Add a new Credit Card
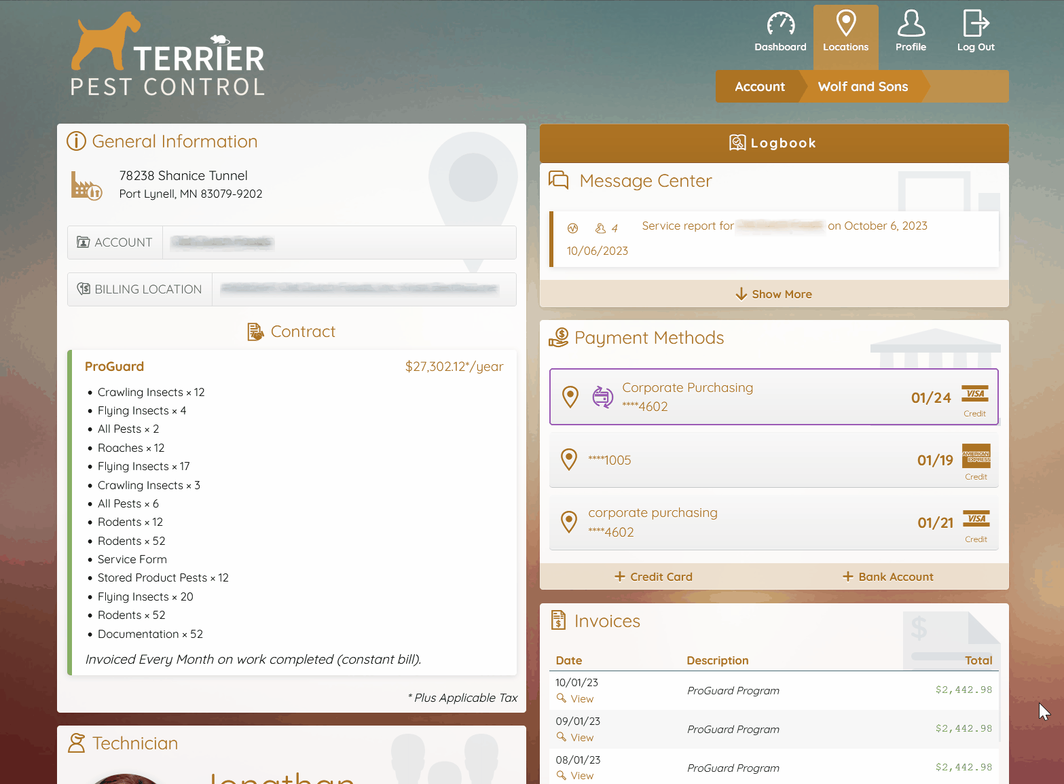 (x=653, y=577)
